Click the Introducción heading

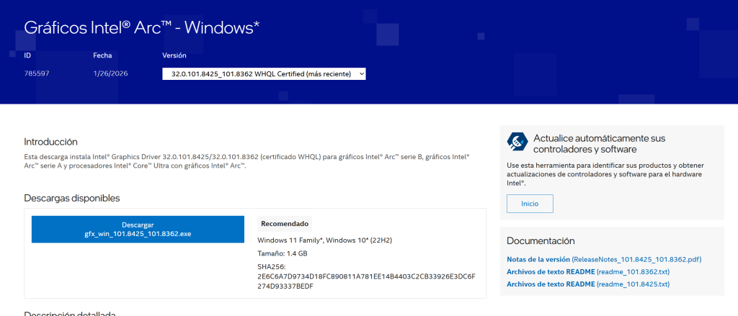[51, 142]
